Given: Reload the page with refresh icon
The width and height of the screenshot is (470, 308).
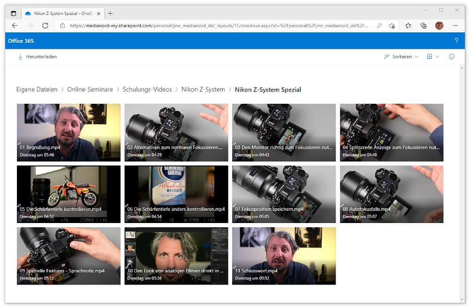Looking at the screenshot, I should coord(45,26).
